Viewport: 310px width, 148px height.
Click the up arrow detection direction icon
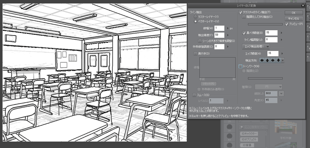267,60
